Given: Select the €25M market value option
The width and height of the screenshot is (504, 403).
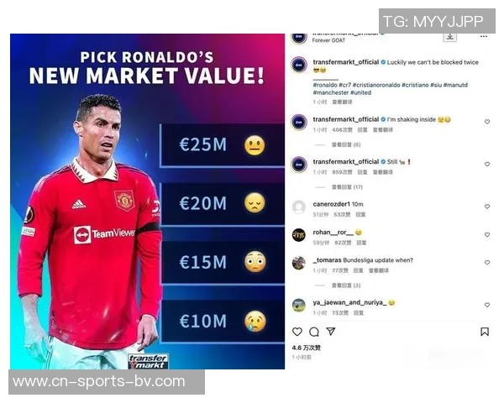Looking at the screenshot, I should (x=223, y=145).
